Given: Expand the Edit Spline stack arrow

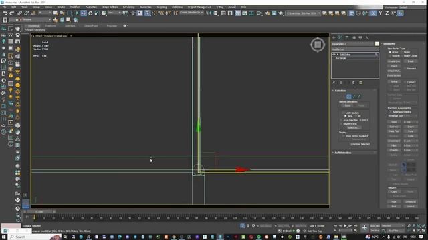Looking at the screenshot, I should coord(337,55).
